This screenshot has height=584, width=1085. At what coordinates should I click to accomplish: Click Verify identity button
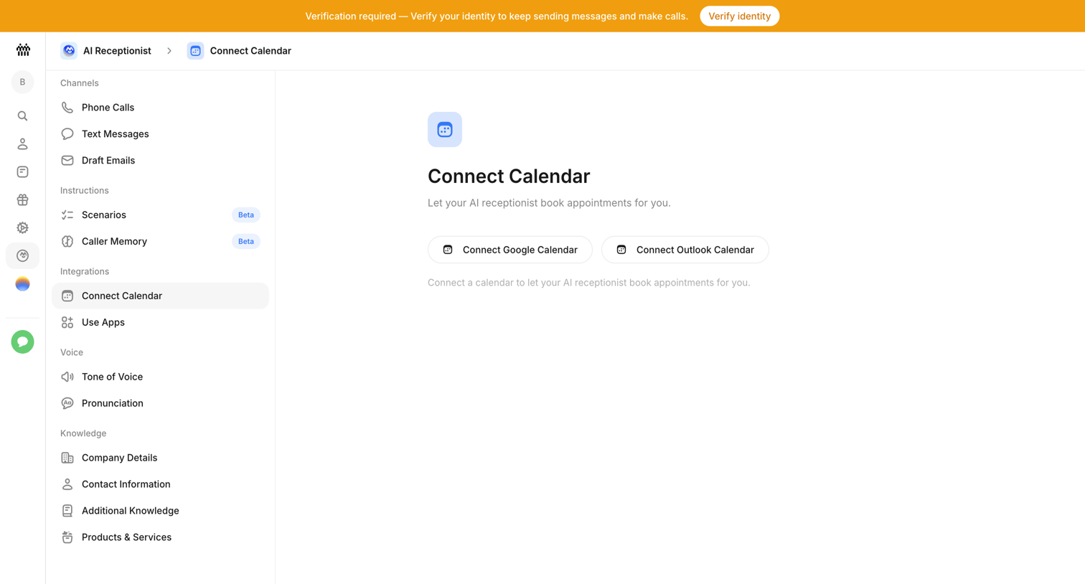[x=739, y=16]
